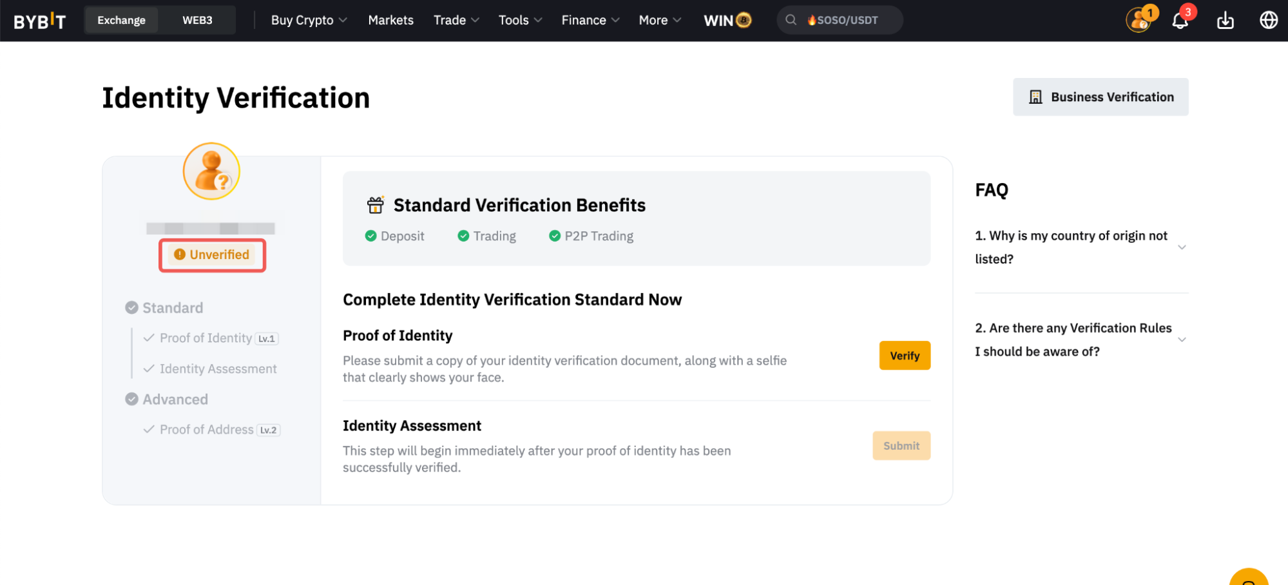Select the Standard verification level

172,308
